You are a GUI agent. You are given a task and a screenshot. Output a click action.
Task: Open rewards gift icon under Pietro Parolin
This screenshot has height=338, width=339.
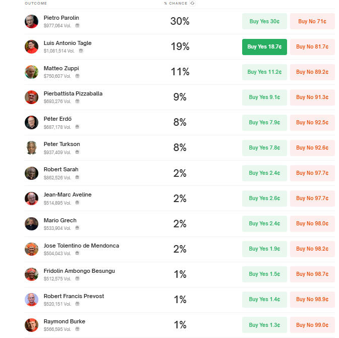coord(77,26)
